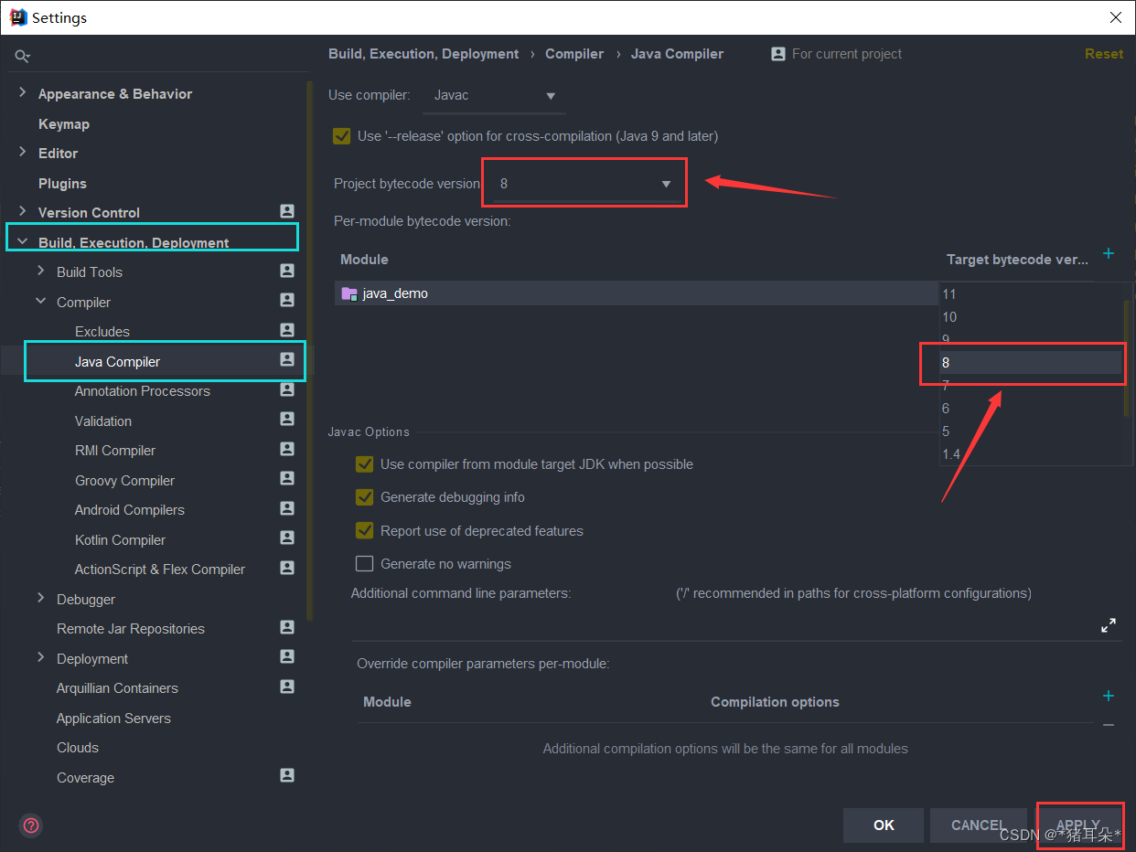1136x852 pixels.
Task: Expand Version Control section
Action: pos(23,211)
